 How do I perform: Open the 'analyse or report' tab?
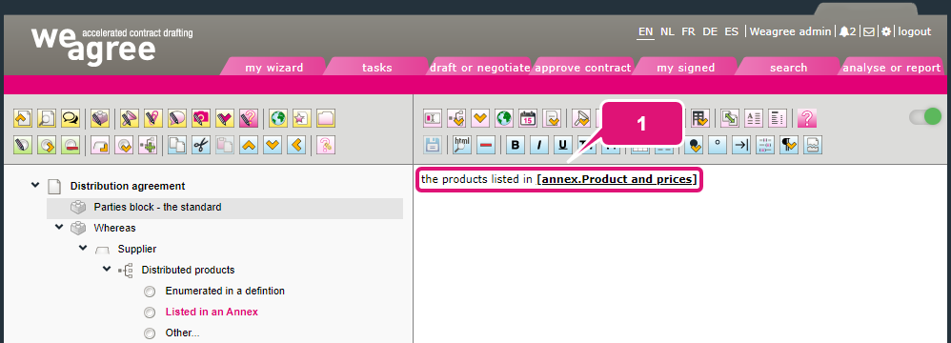tap(892, 68)
